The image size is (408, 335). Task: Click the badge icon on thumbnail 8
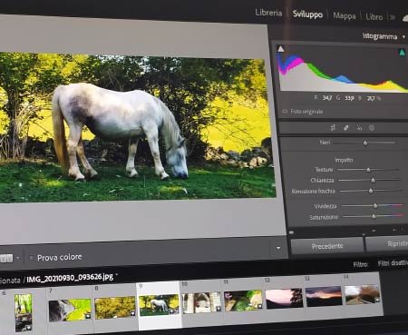132,314
